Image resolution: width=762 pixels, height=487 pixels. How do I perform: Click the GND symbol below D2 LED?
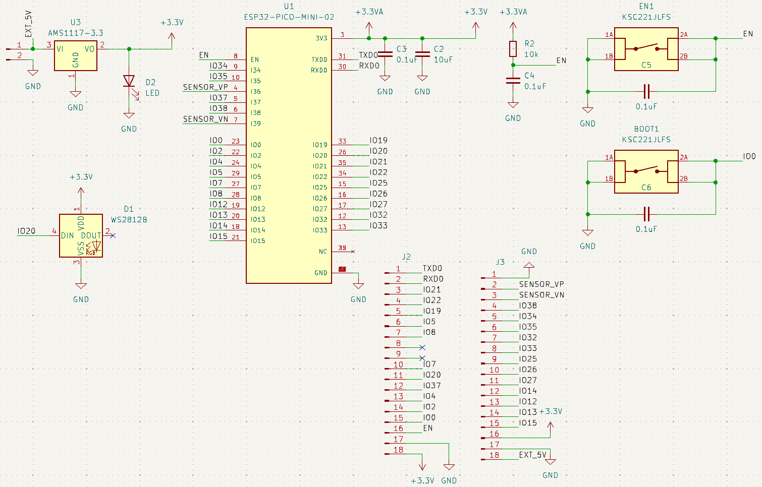(129, 115)
